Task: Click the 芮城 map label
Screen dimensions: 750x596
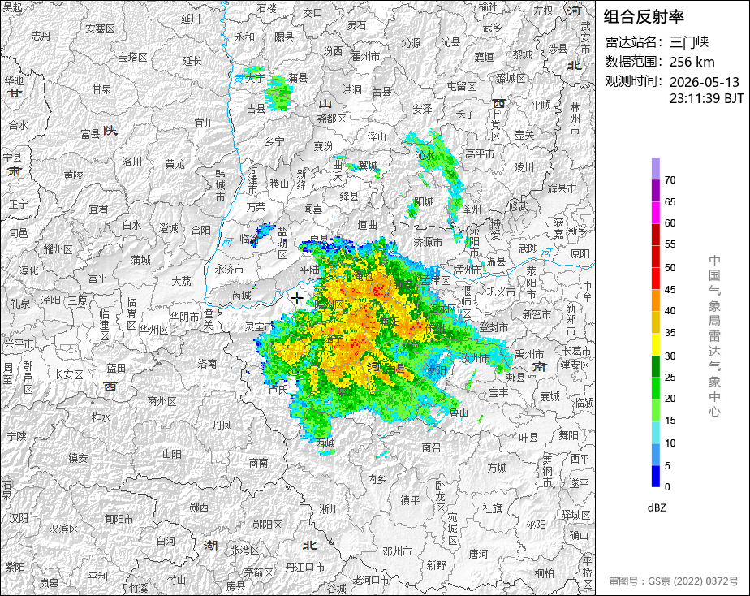Action: (x=242, y=296)
